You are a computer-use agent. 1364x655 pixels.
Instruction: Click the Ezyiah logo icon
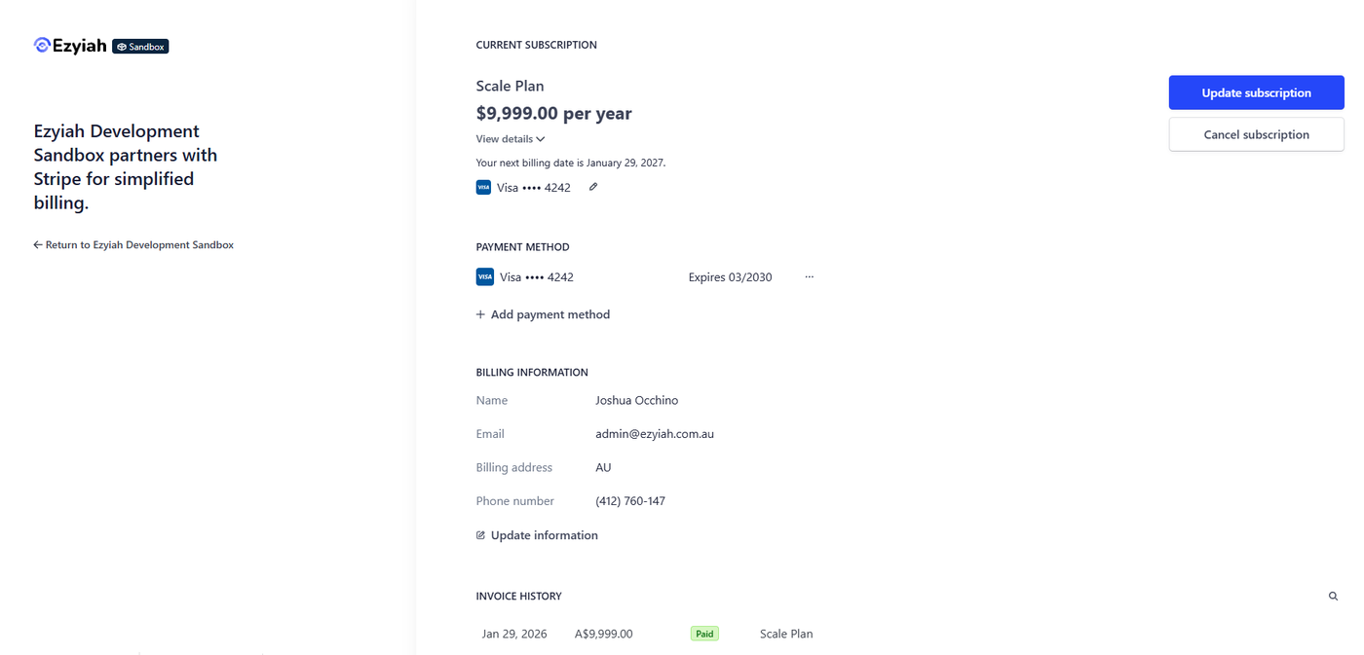pyautogui.click(x=42, y=45)
